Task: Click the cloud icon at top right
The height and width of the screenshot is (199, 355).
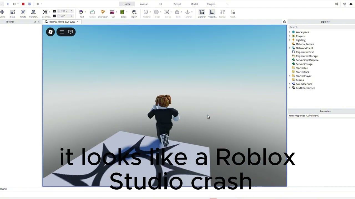Action: click(351, 4)
